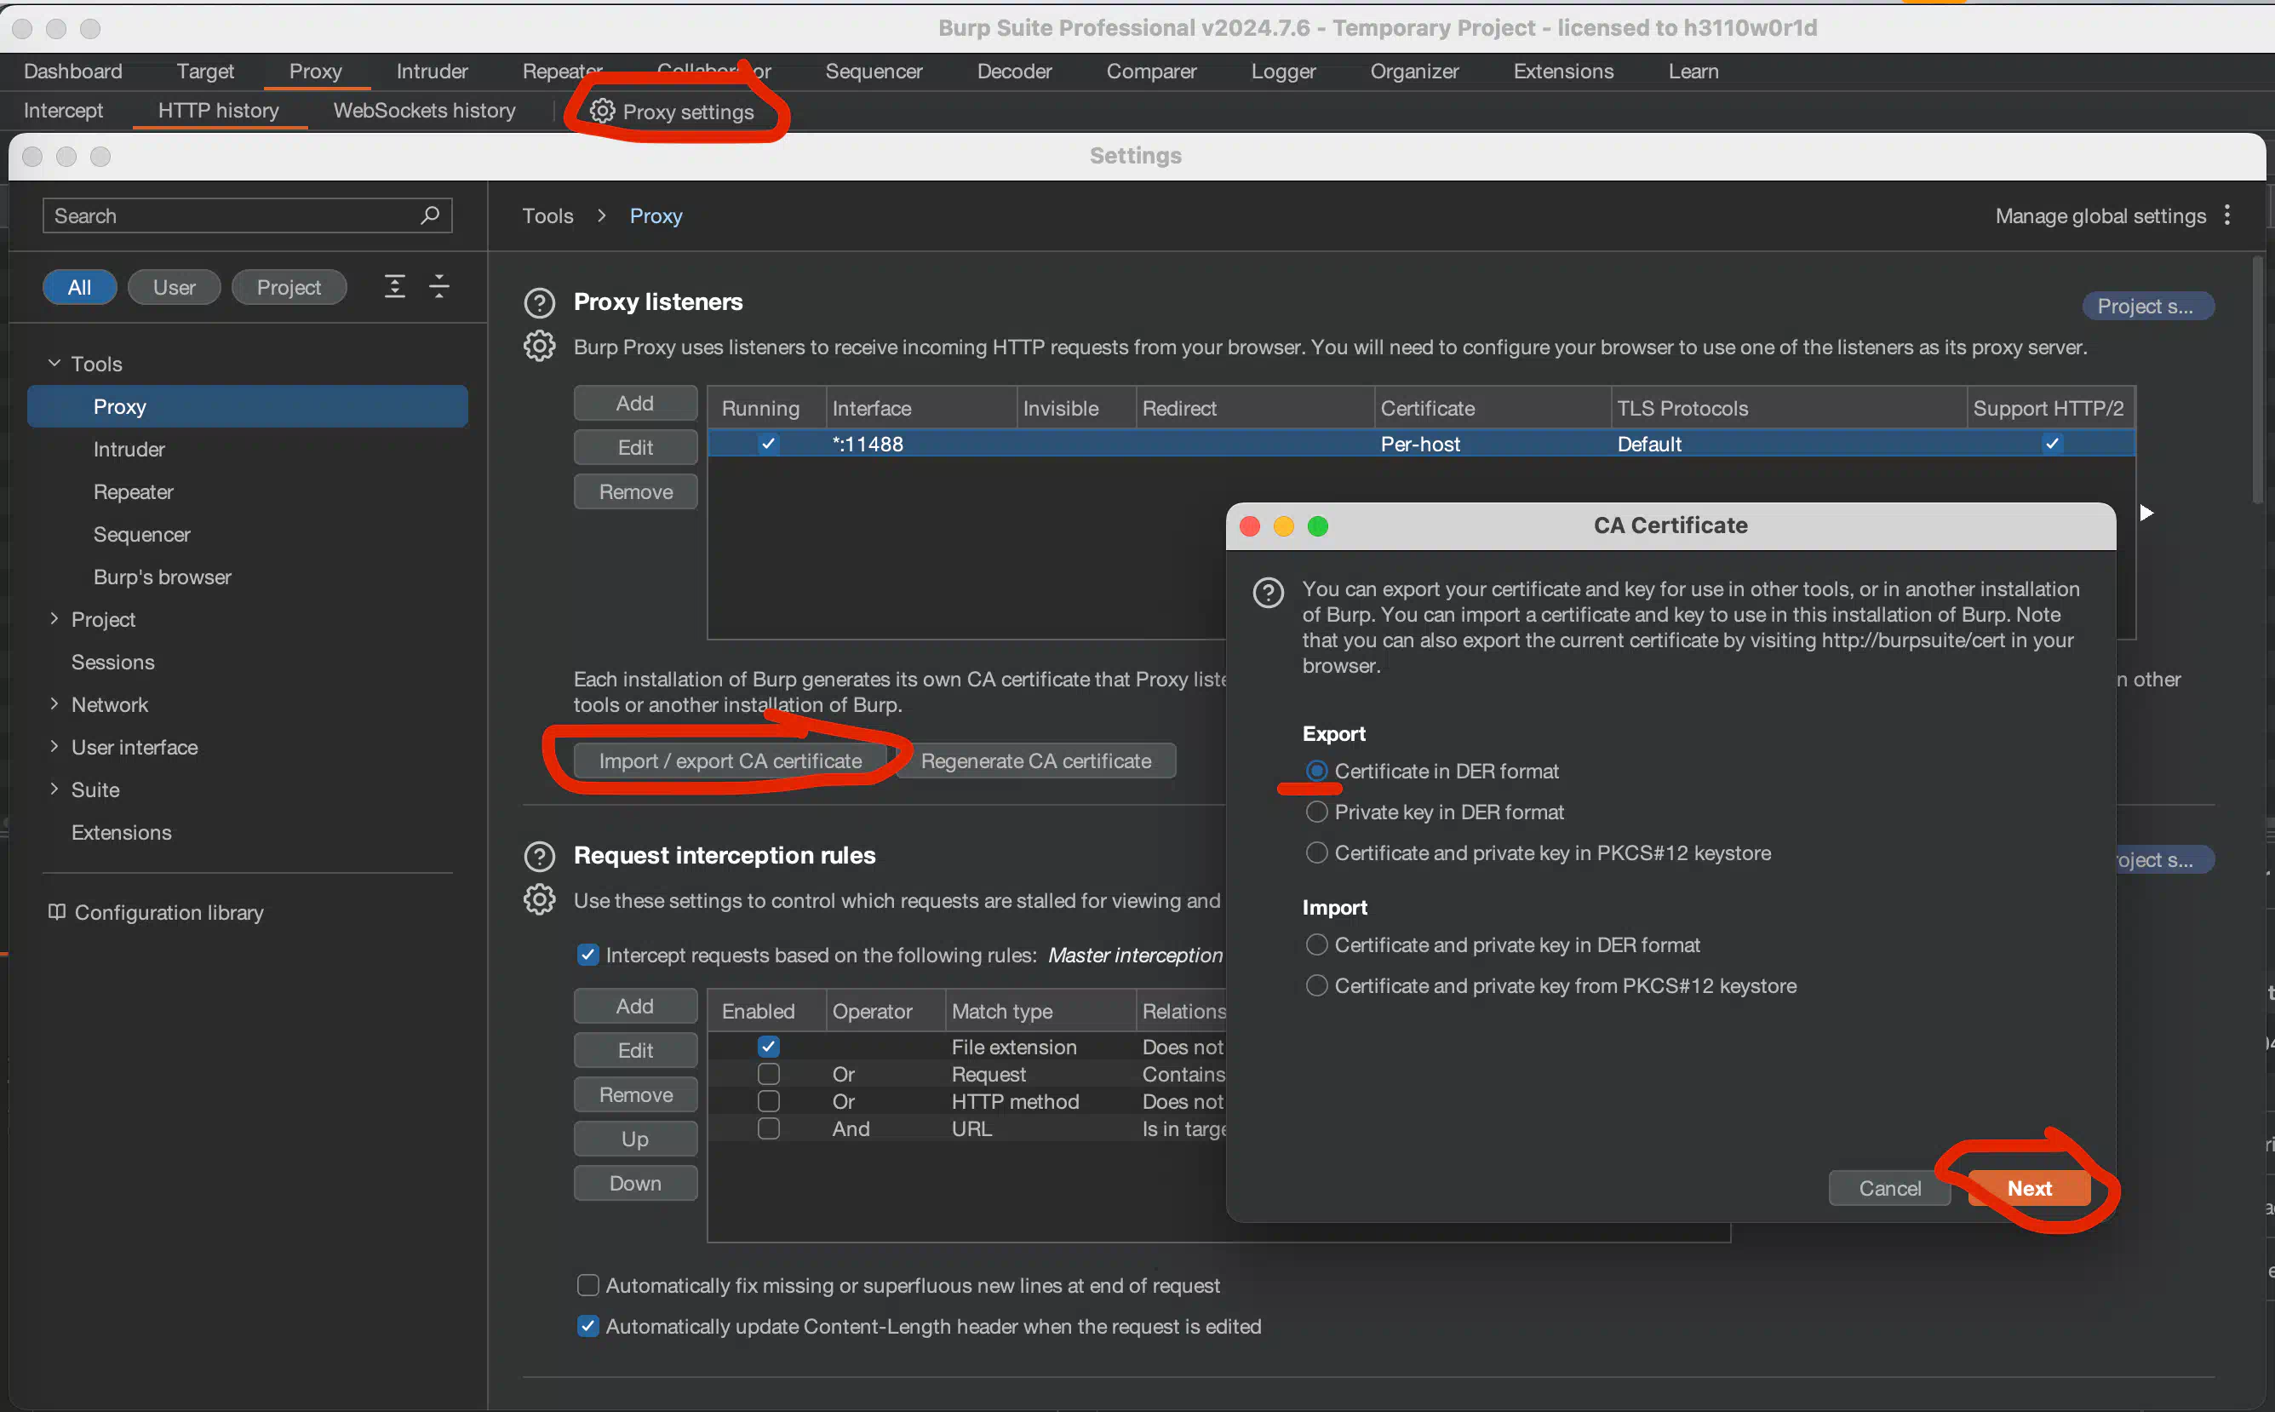Click the Proxy settings gear icon
This screenshot has width=2275, height=1412.
(602, 111)
